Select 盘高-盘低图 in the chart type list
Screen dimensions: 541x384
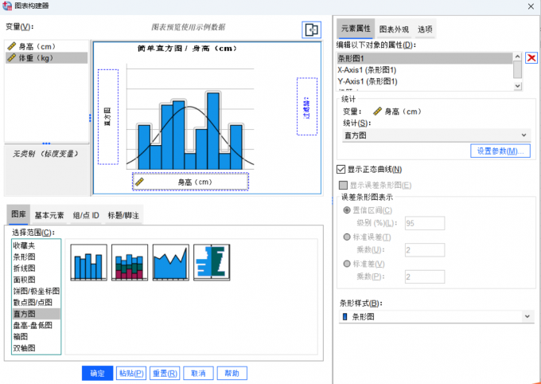coord(36,325)
